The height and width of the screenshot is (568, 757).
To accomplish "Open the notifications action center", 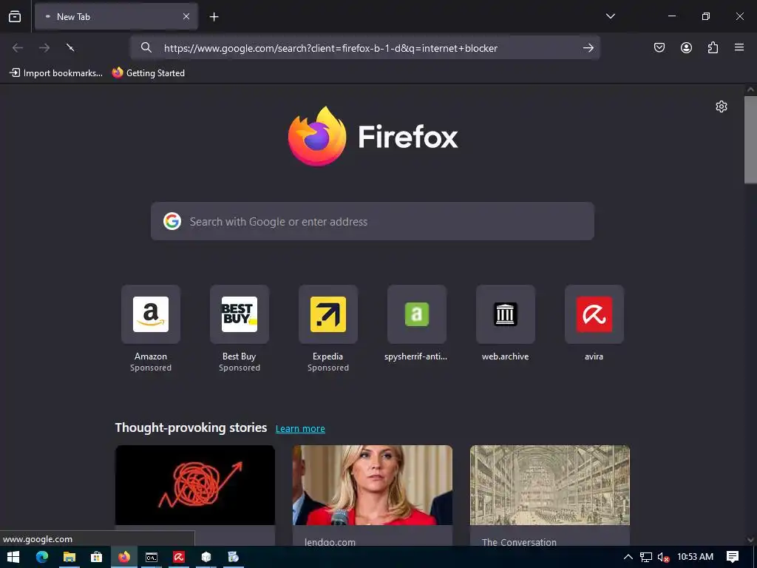I will [733, 557].
